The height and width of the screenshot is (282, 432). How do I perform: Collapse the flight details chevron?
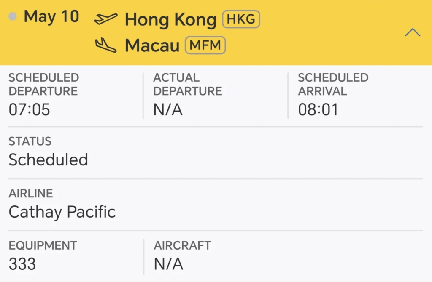(412, 32)
